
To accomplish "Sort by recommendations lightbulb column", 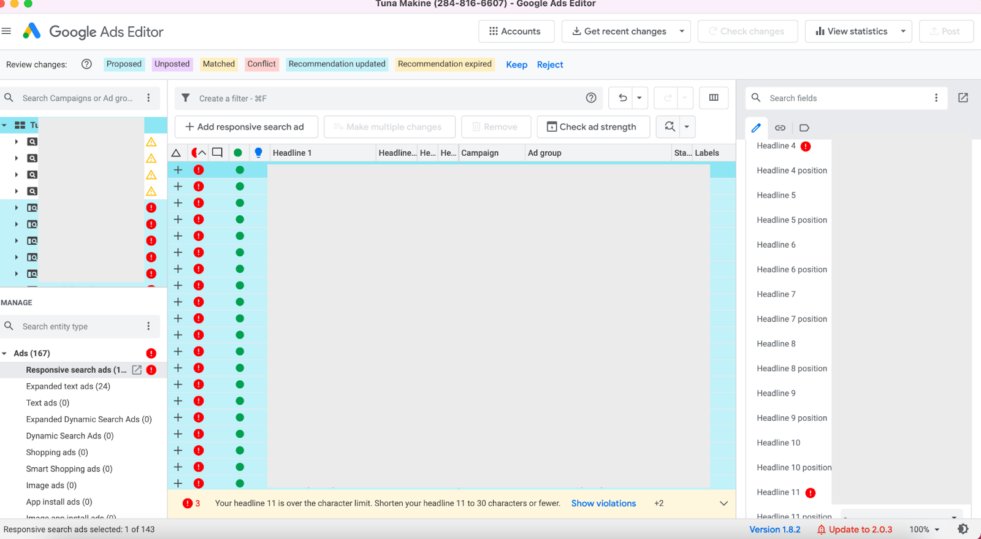I will (x=258, y=153).
